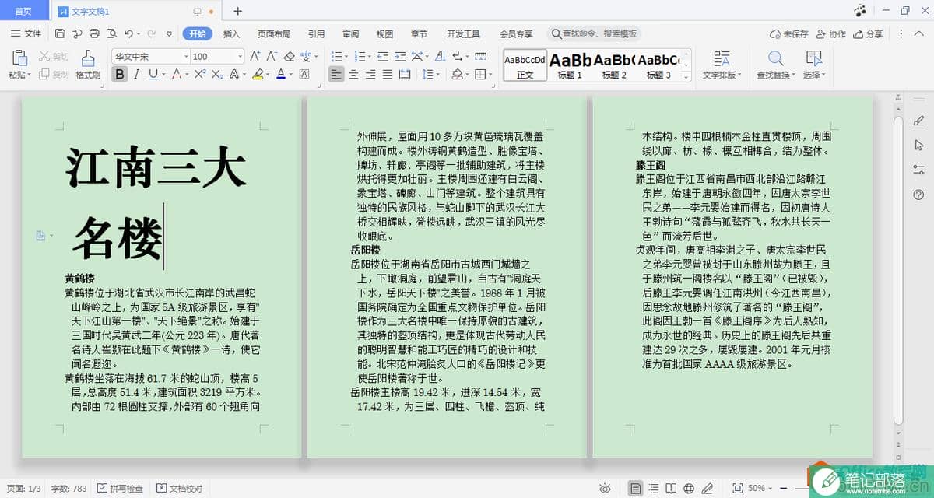
Task: Switch to the 视图 (View) tab
Action: coord(384,33)
